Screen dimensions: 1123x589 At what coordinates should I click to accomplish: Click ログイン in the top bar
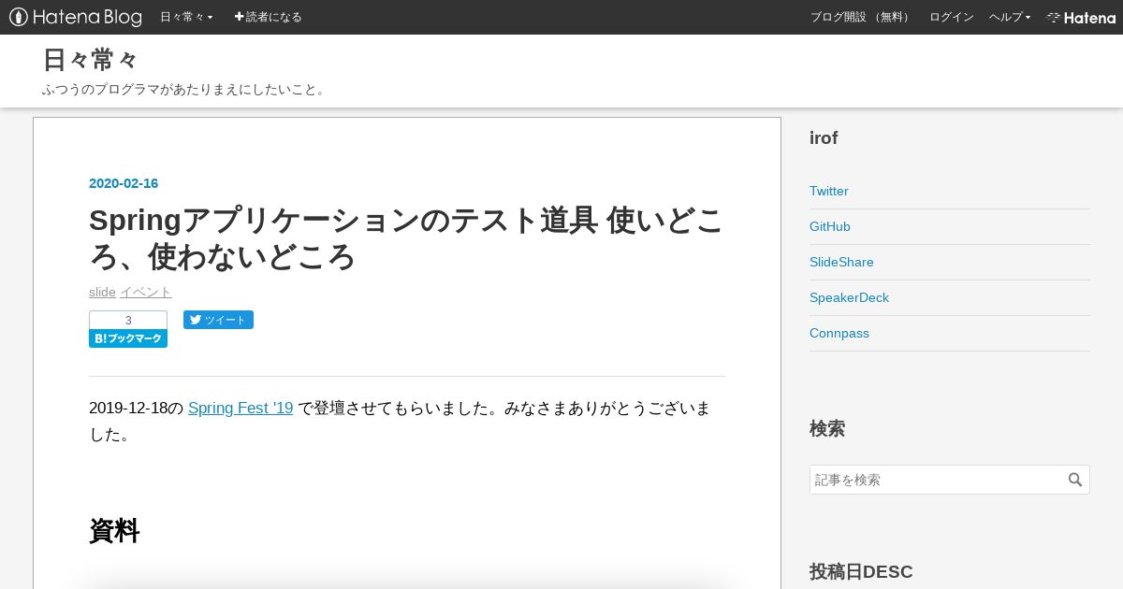pyautogui.click(x=952, y=17)
